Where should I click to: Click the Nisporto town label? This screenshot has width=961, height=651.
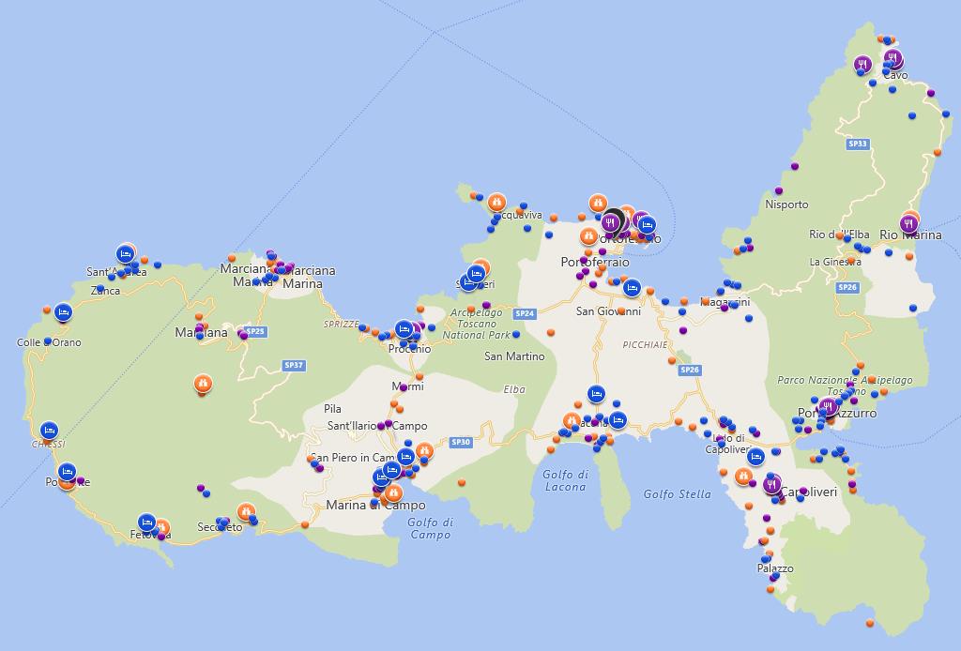[786, 204]
